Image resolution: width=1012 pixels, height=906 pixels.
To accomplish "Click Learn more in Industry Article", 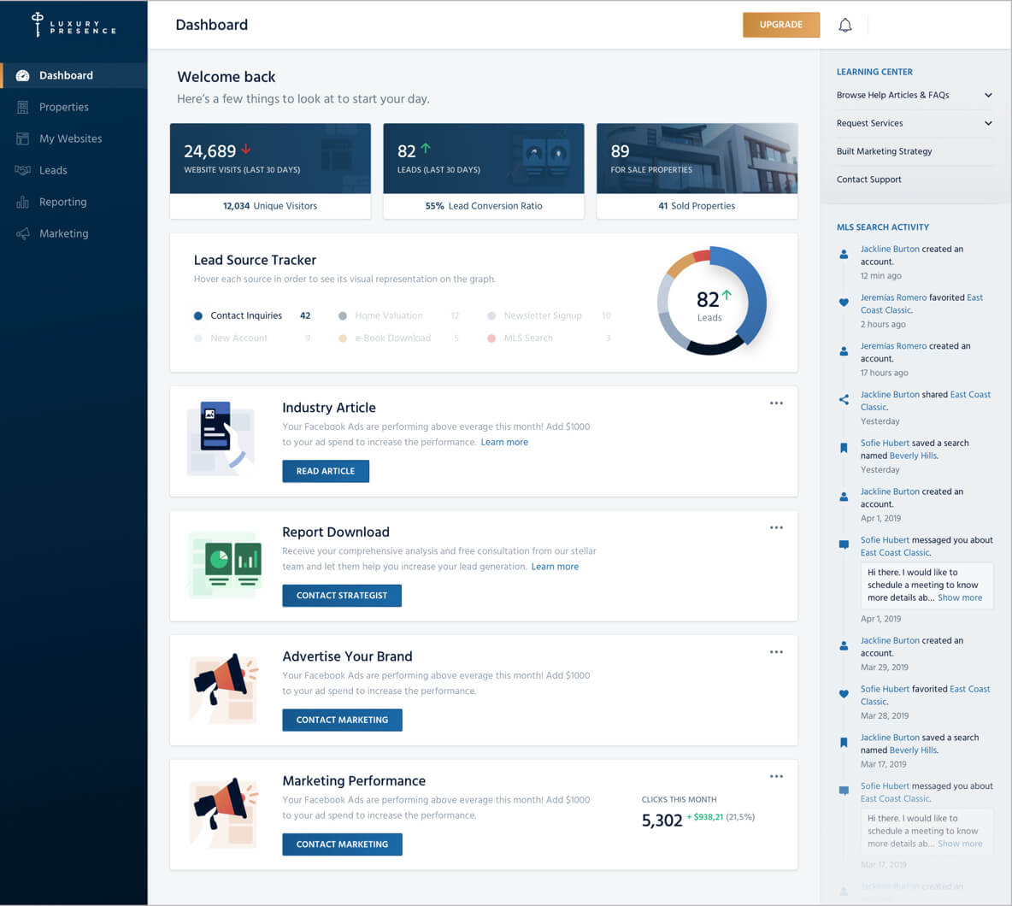I will point(504,443).
